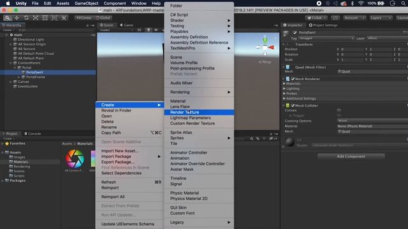Switch to Project Settings tab

pos(323,25)
